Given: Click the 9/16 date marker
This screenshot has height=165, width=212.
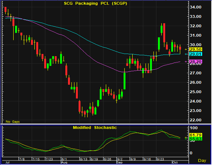Looking at the screenshot, I should click(147, 159).
